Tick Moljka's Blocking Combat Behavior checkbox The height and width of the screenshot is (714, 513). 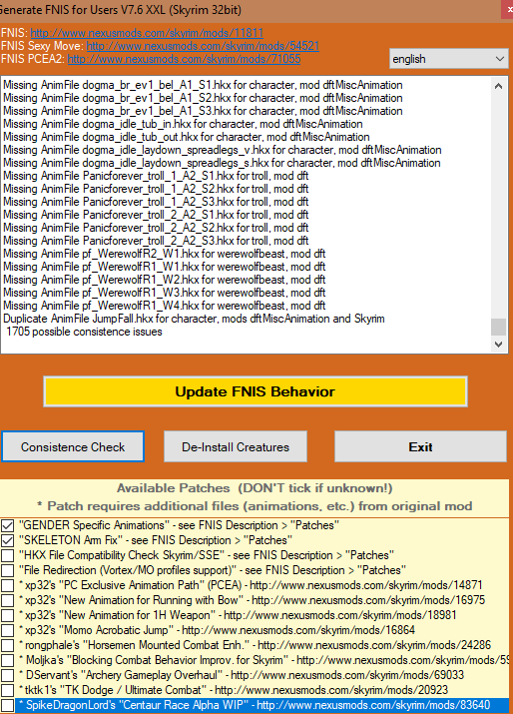tap(7, 661)
